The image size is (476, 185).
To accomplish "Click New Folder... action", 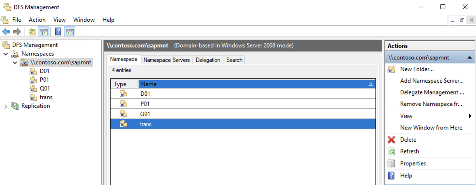I will [417, 69].
